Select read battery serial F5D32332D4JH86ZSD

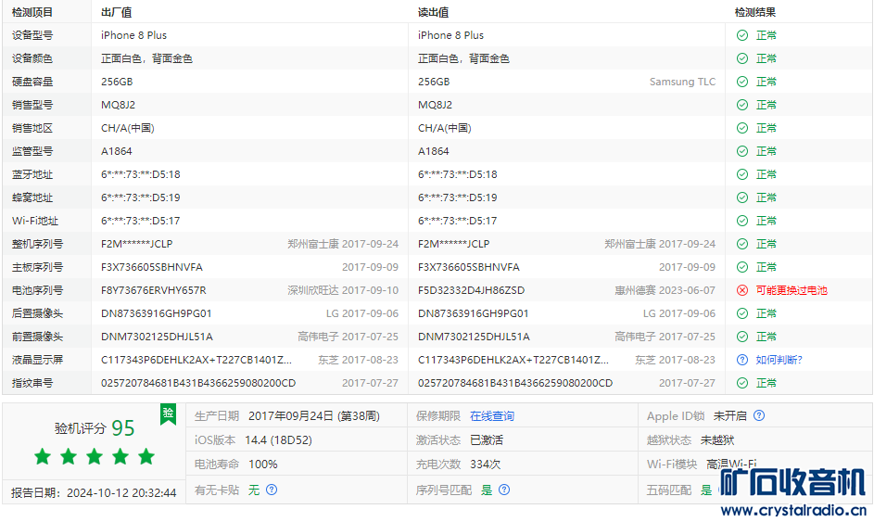(x=471, y=290)
